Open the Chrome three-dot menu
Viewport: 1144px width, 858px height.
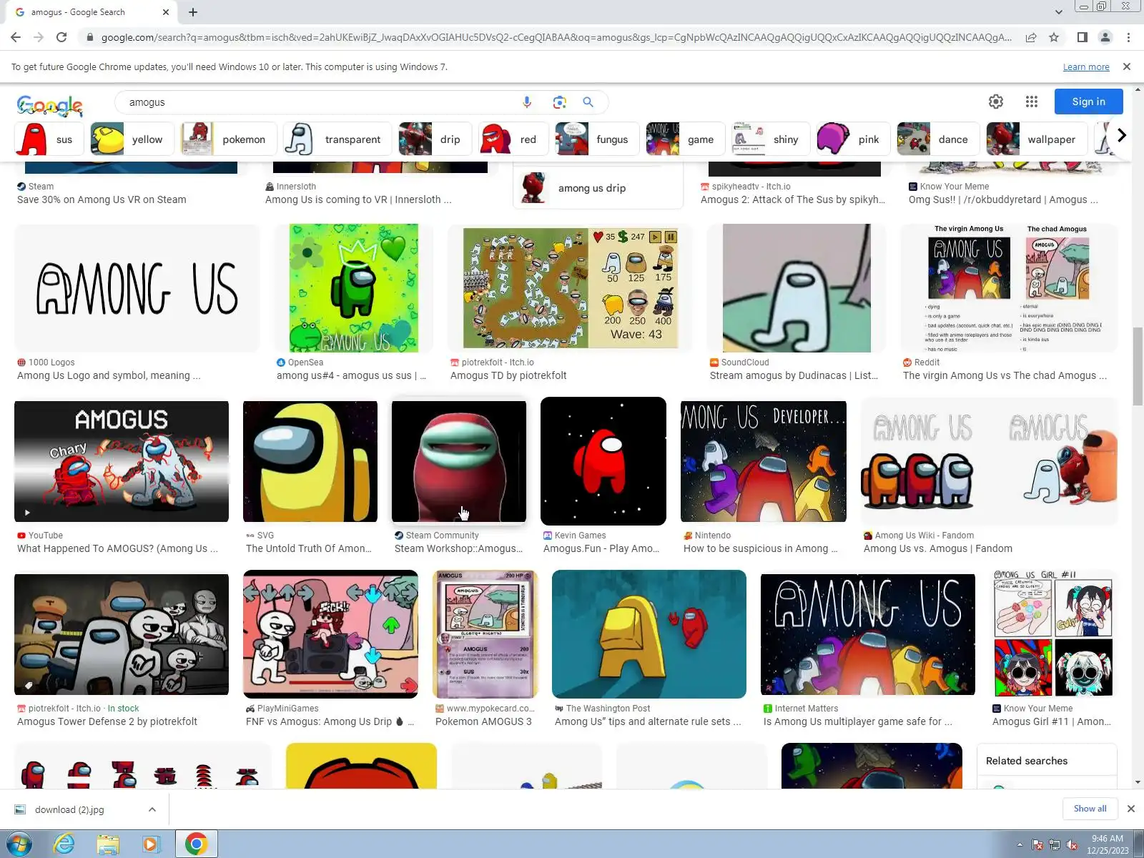coord(1128,37)
